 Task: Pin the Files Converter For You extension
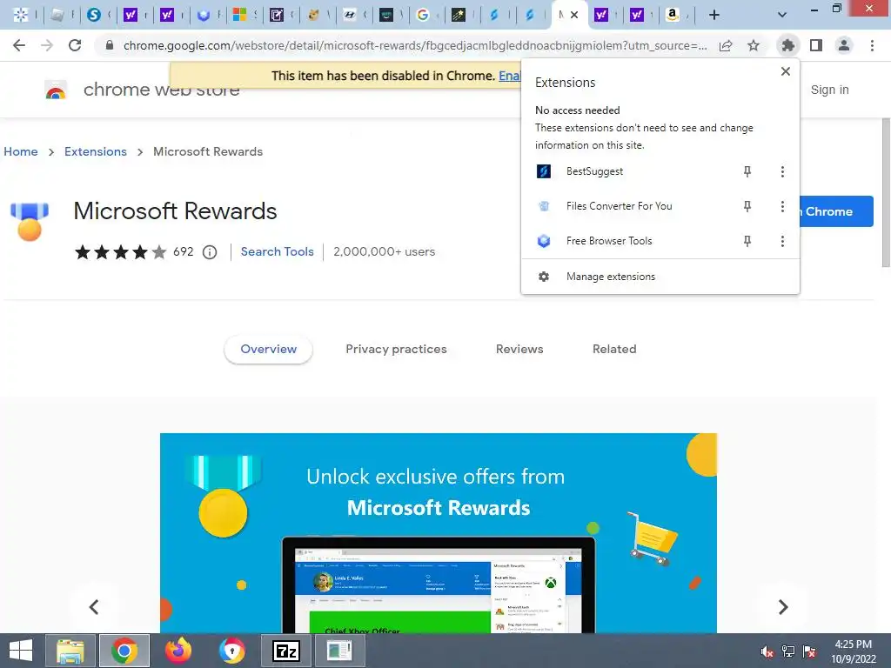tap(747, 206)
